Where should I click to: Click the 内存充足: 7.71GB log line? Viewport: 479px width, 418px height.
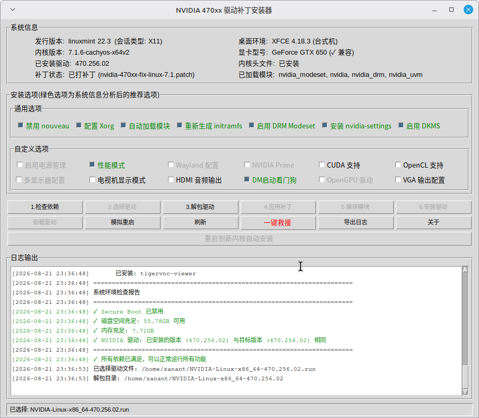tap(123, 330)
